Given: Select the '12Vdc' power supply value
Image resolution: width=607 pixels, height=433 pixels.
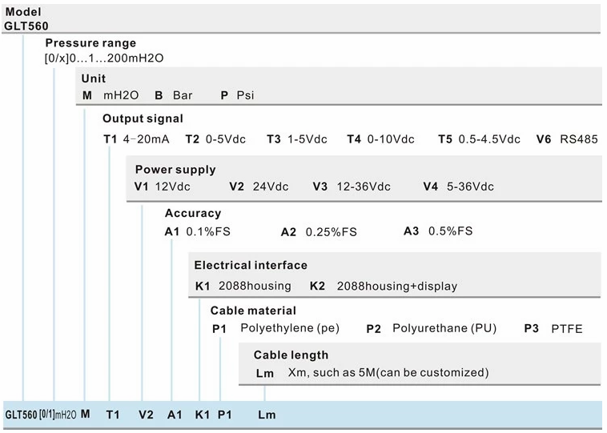Looking at the screenshot, I should point(173,186).
